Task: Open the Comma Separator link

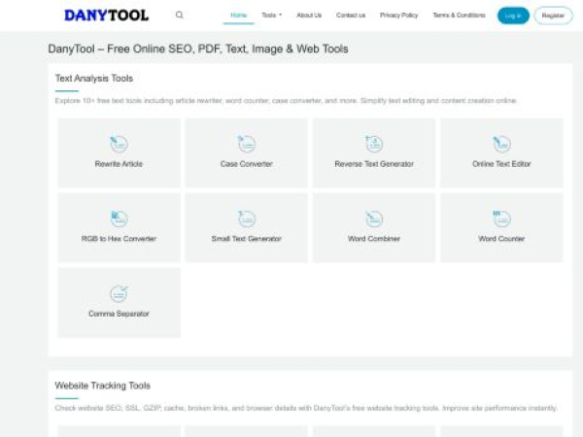Action: (119, 314)
